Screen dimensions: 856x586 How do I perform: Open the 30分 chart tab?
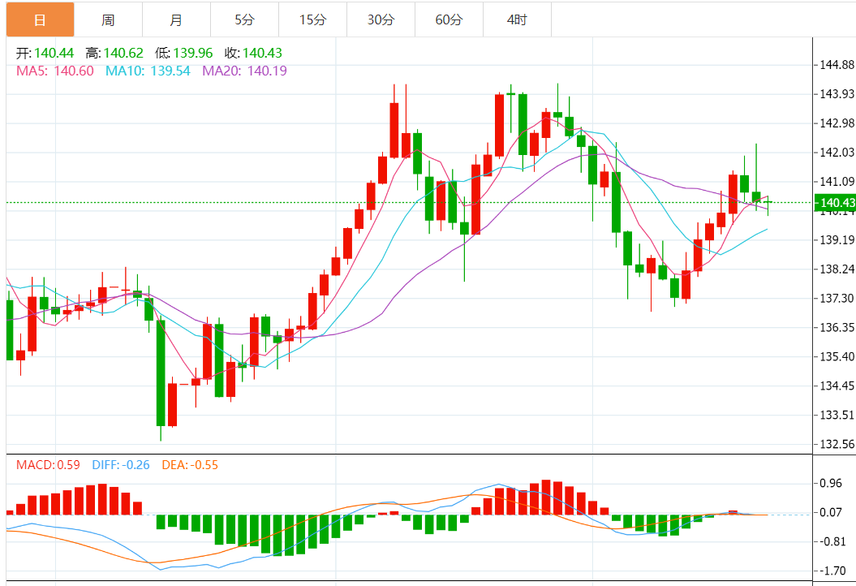tap(381, 19)
